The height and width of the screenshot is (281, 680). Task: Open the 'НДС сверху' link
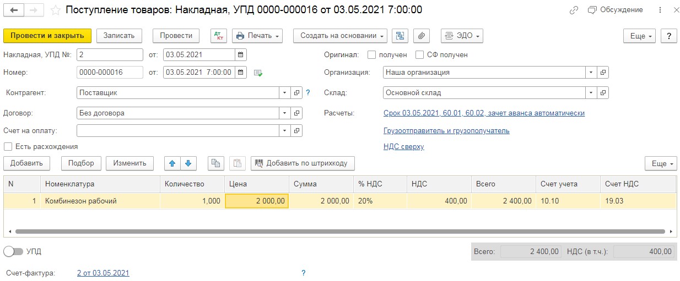pos(403,147)
